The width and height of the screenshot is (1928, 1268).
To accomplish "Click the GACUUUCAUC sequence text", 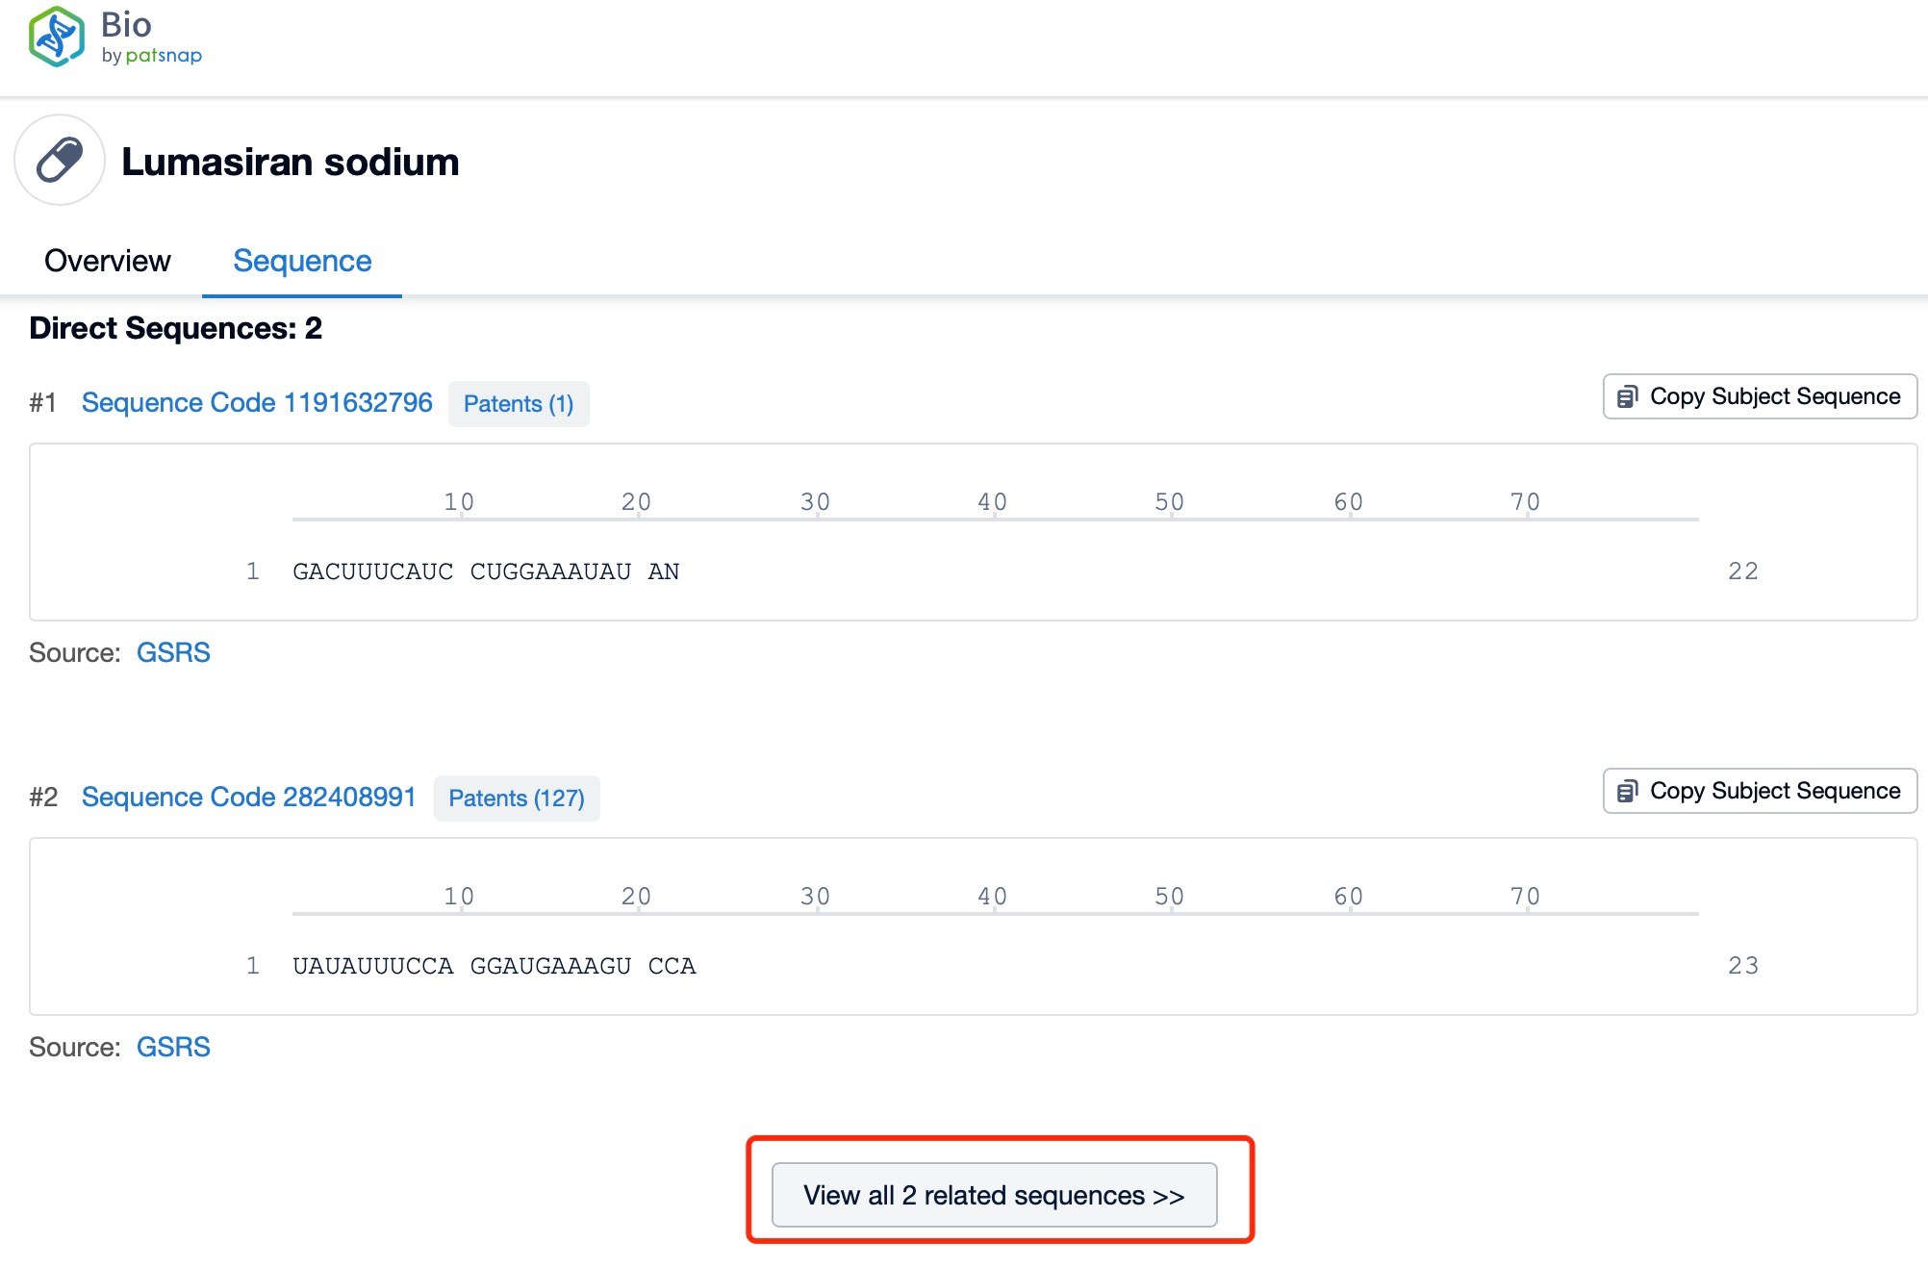I will point(372,571).
